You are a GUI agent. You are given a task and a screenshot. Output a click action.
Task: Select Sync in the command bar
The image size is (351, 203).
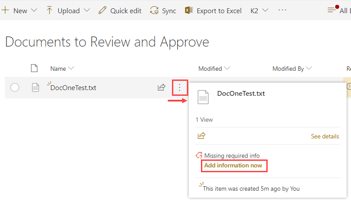169,11
